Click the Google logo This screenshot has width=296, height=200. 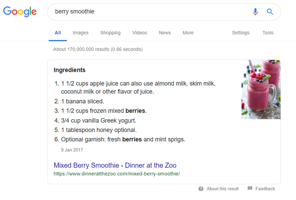pos(20,11)
